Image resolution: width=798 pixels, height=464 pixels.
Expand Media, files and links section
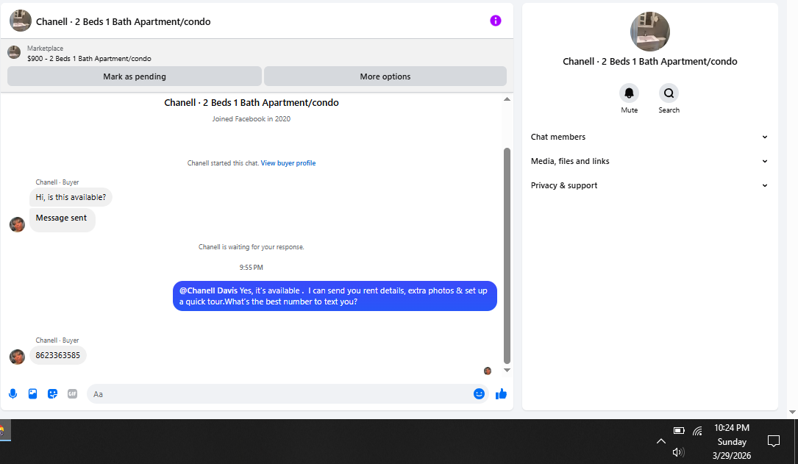[x=649, y=161]
